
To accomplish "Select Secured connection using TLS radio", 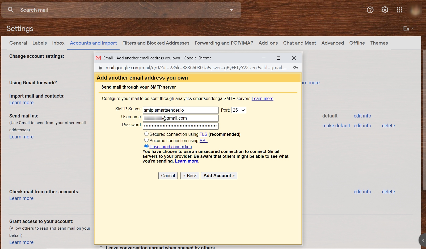I will coord(146,134).
